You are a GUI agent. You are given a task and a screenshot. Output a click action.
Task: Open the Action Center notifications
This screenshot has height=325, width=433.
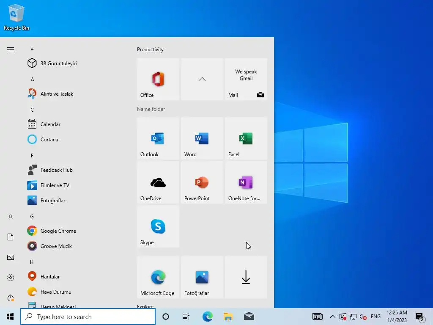tap(420, 317)
